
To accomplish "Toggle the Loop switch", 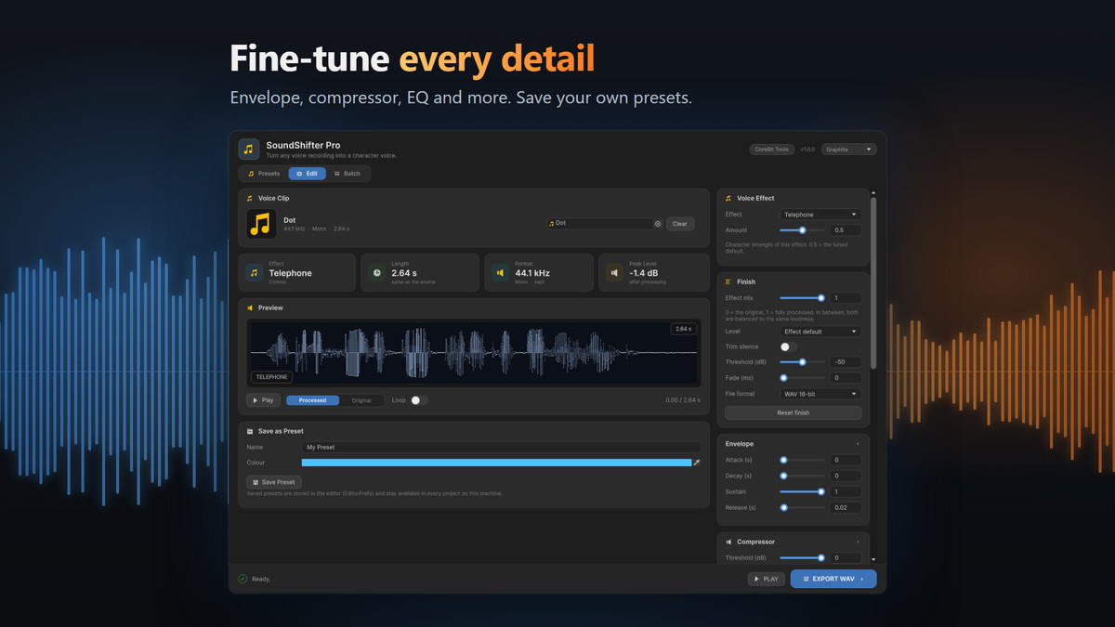I will tap(418, 400).
